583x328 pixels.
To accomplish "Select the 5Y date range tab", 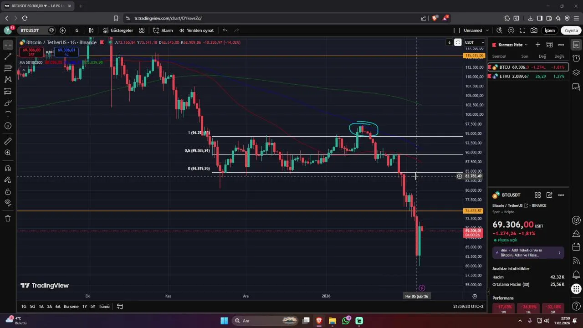I will [92, 307].
